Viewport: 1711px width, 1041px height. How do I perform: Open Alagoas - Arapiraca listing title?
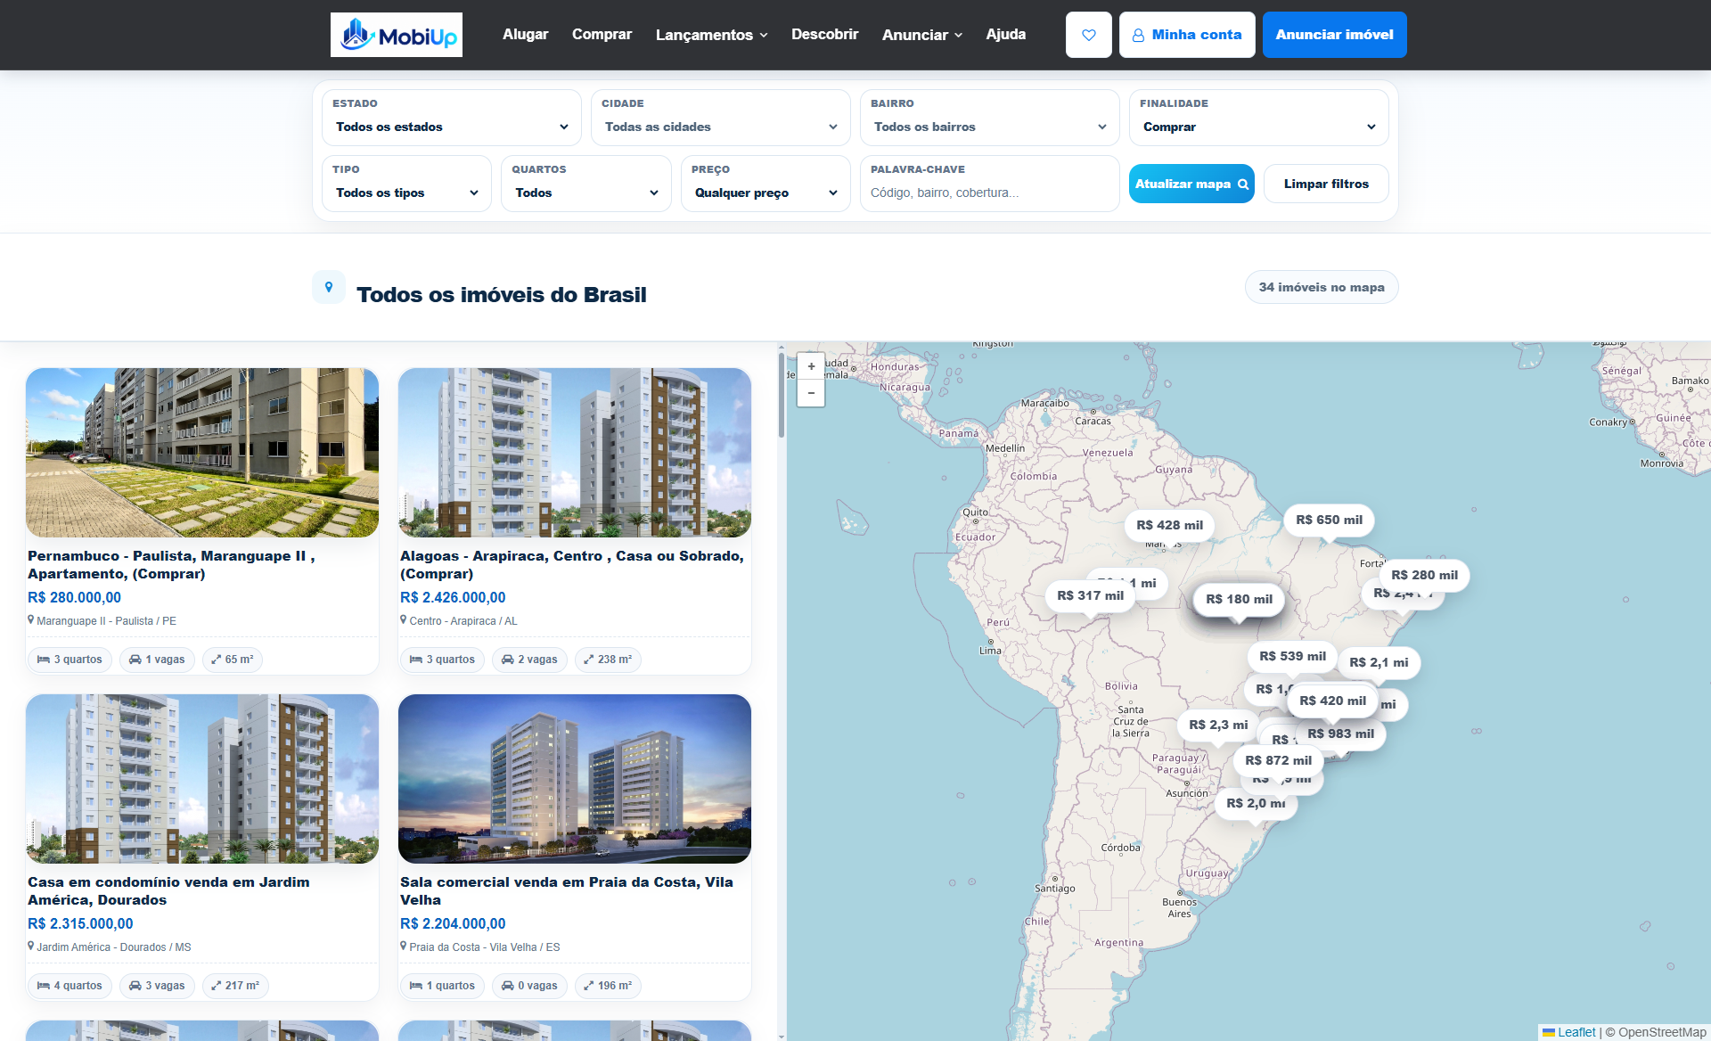(x=571, y=565)
